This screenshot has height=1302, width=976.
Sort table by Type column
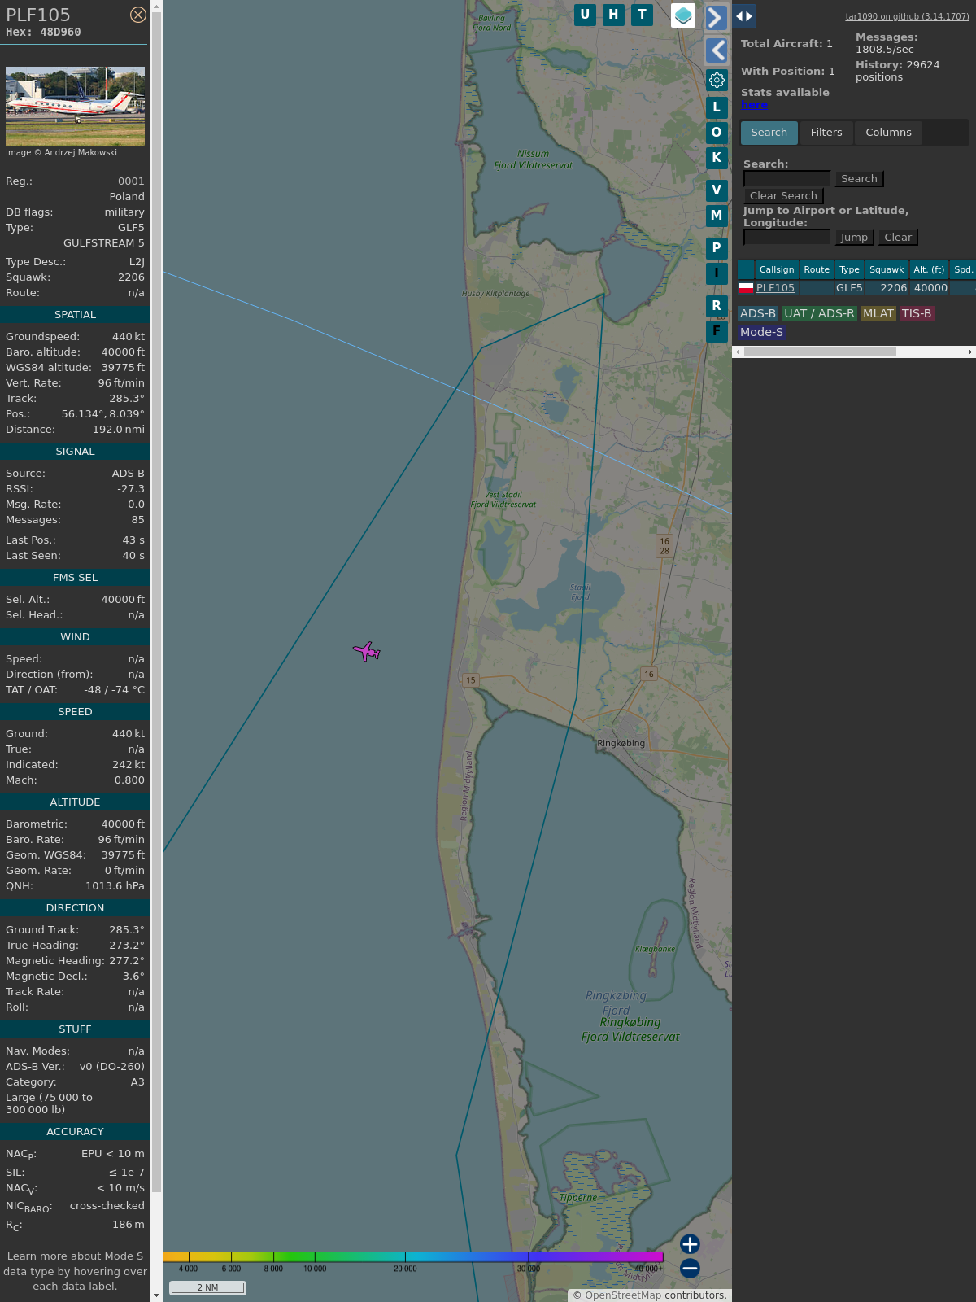pyautogui.click(x=849, y=269)
